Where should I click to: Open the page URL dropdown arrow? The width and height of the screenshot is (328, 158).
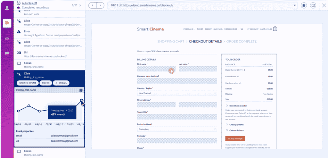click(x=295, y=5)
